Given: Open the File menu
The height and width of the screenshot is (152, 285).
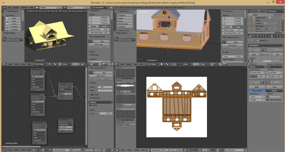Looking at the screenshot, I should [x=9, y=7].
